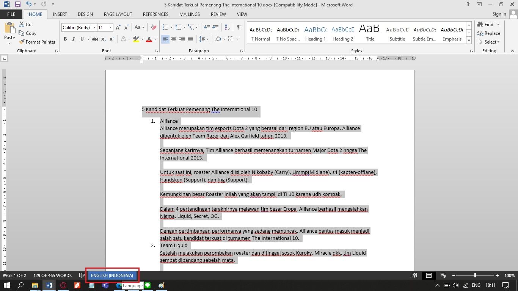The width and height of the screenshot is (518, 291).
Task: Switch to the DESIGN tab
Action: click(85, 14)
